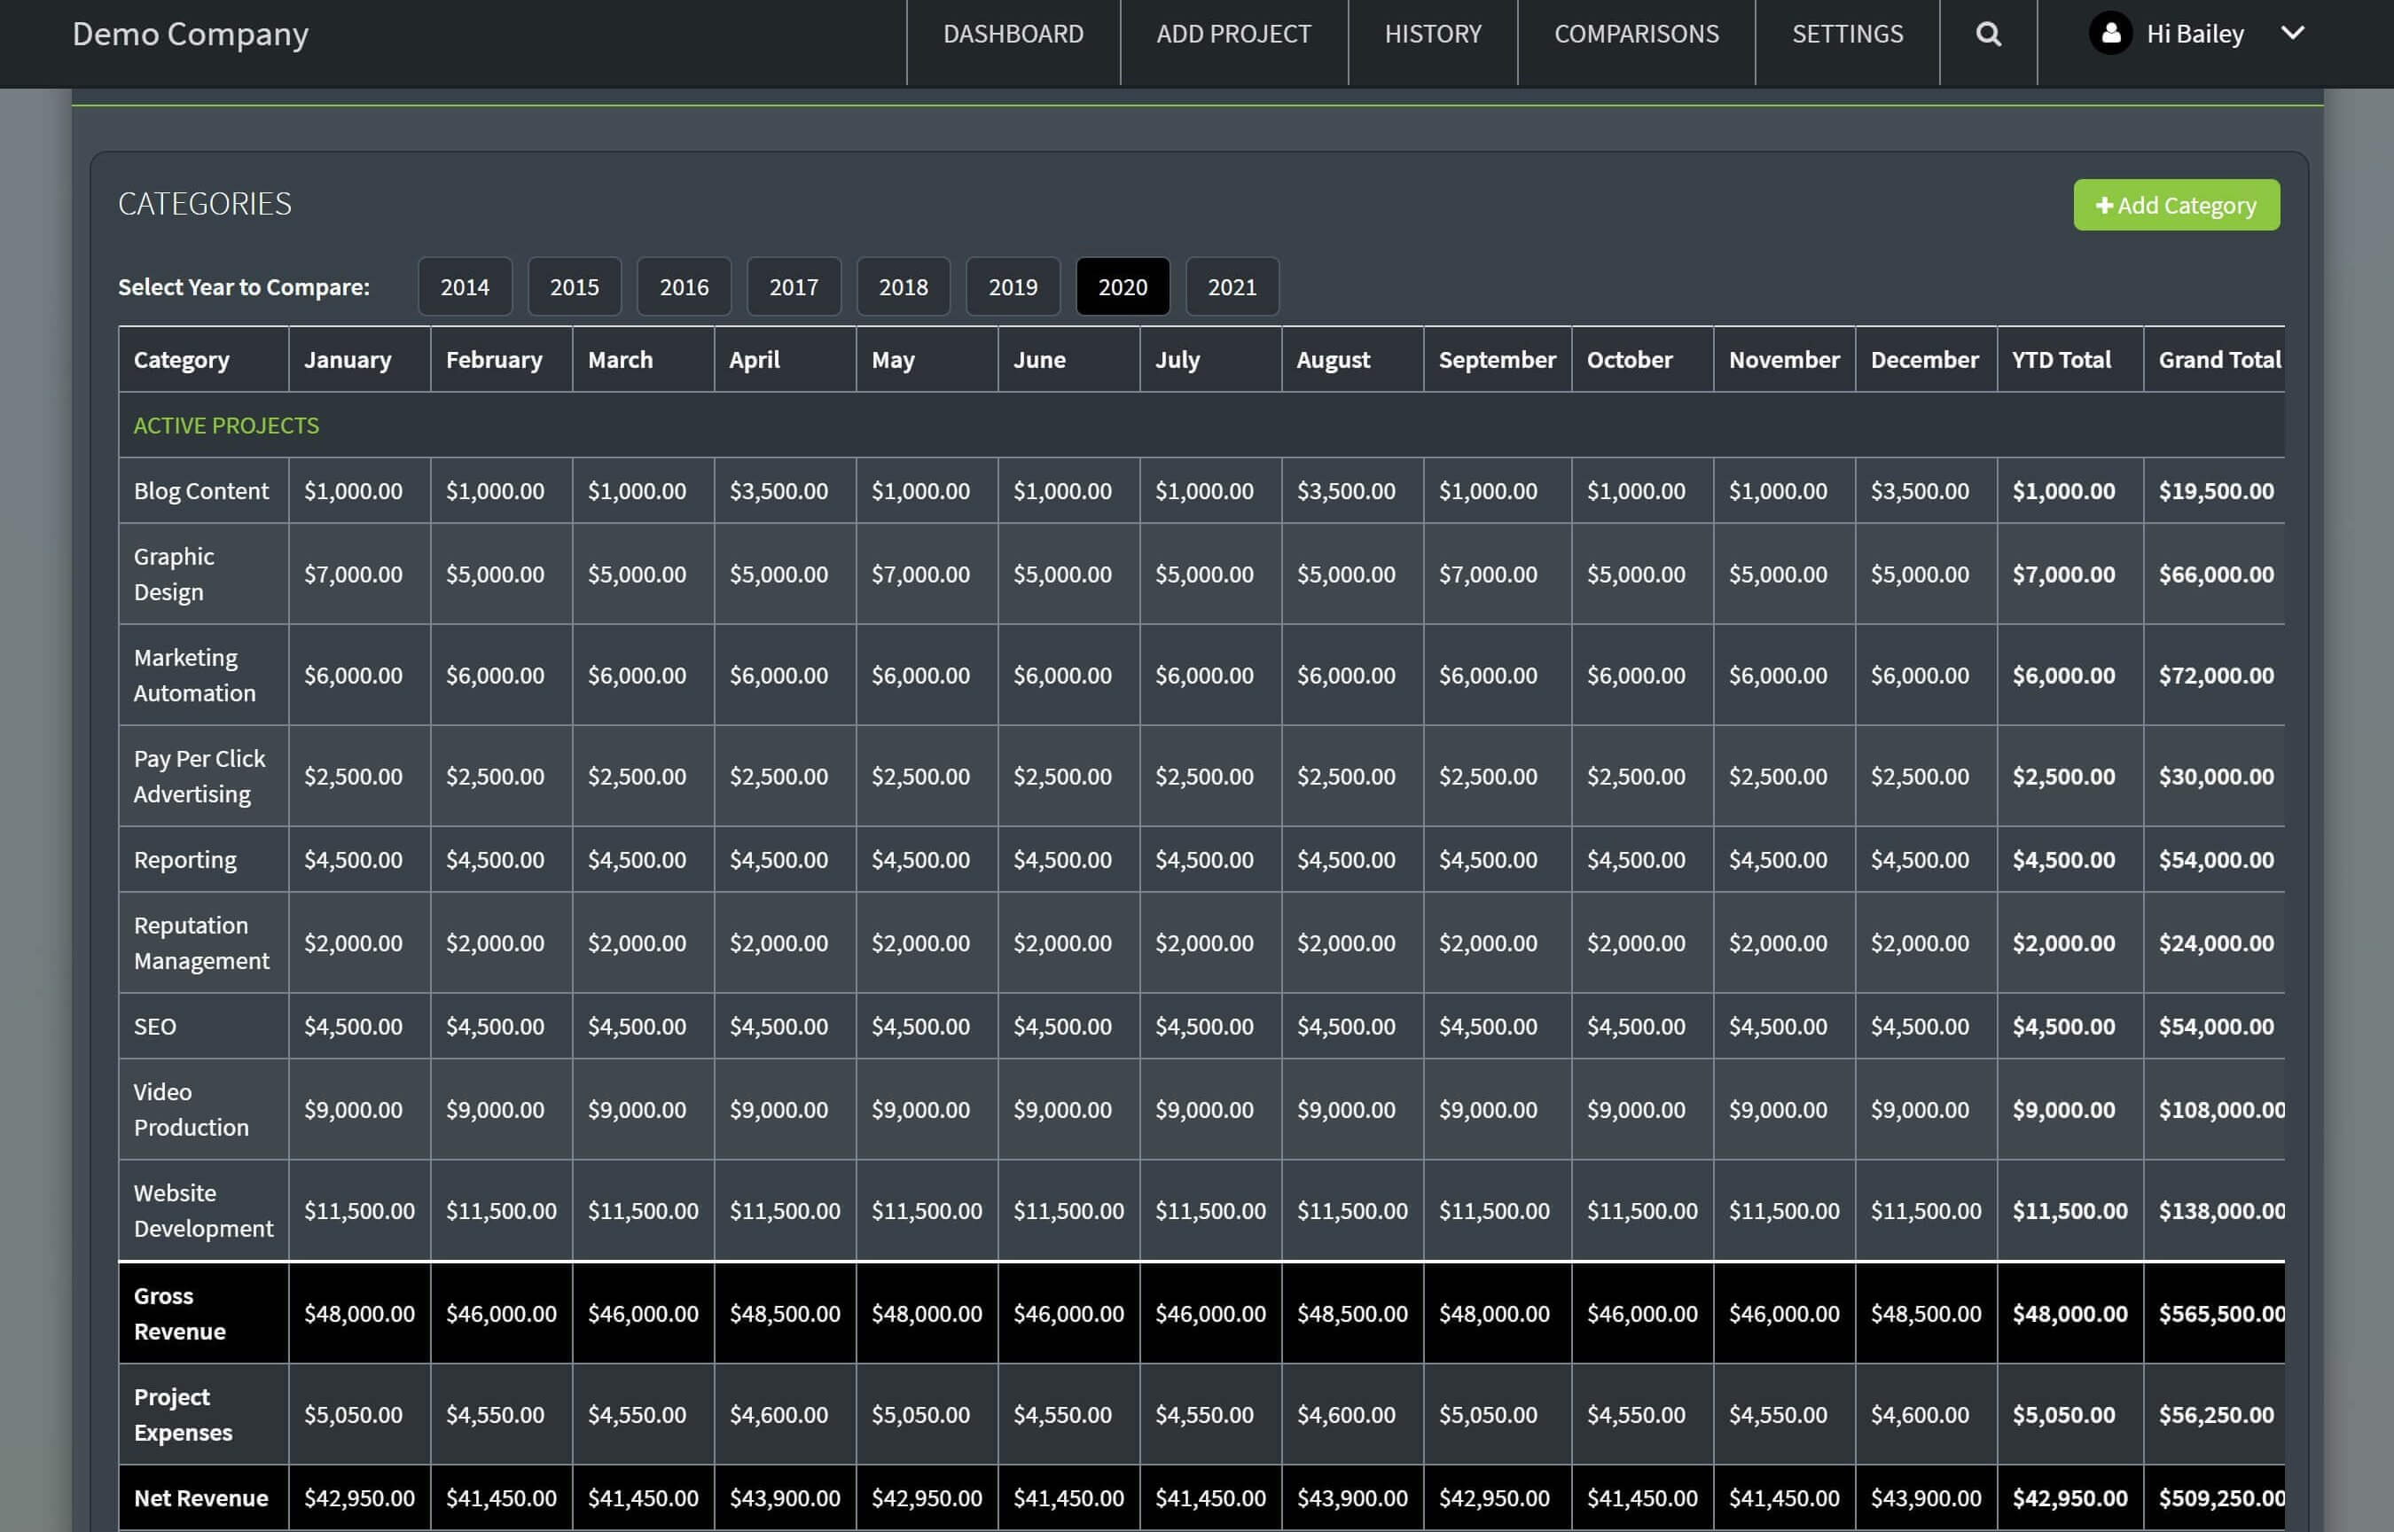Screen dimensions: 2394x1532
Task: Select year 2014 to compare
Action: click(465, 286)
